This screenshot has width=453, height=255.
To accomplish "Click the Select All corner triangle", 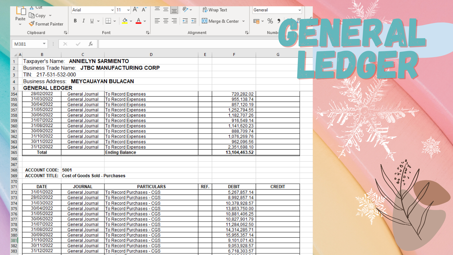I will (x=15, y=55).
